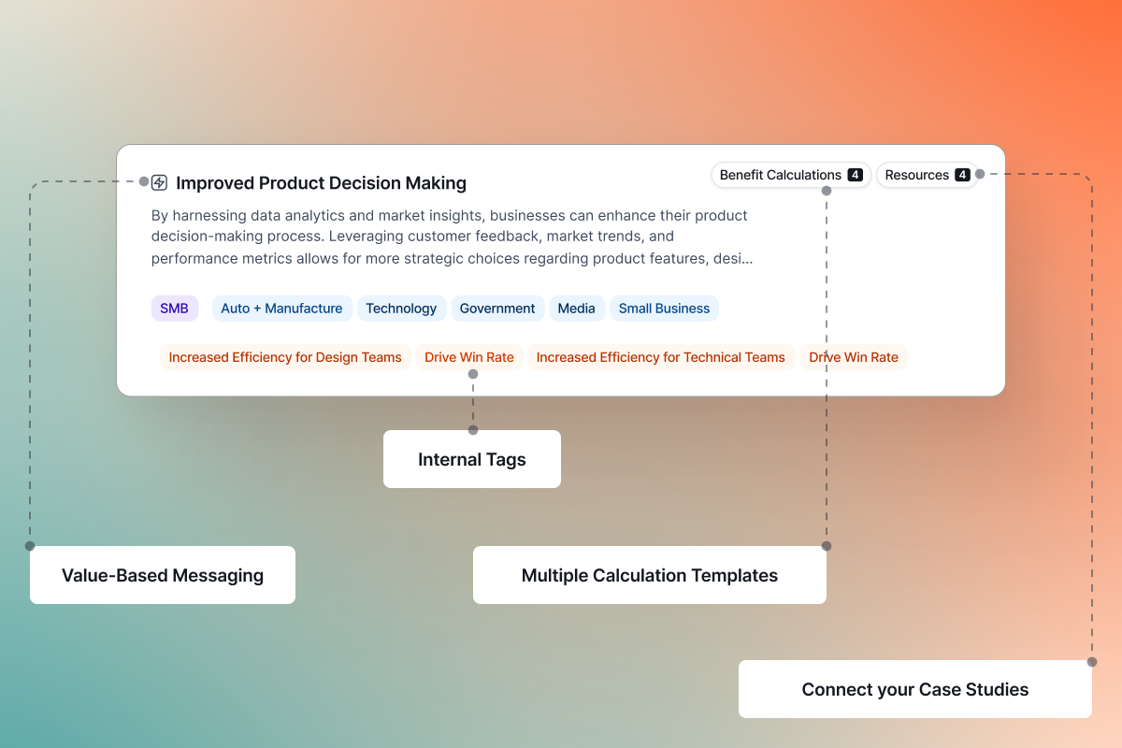Select the Media industry tag
Screen dimensions: 1122x748
(577, 309)
